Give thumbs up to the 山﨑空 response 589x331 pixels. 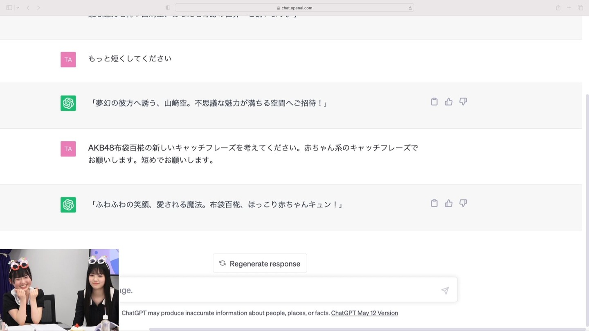point(449,102)
